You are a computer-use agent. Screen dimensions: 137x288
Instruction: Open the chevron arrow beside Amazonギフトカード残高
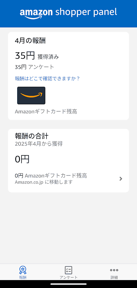121,179
